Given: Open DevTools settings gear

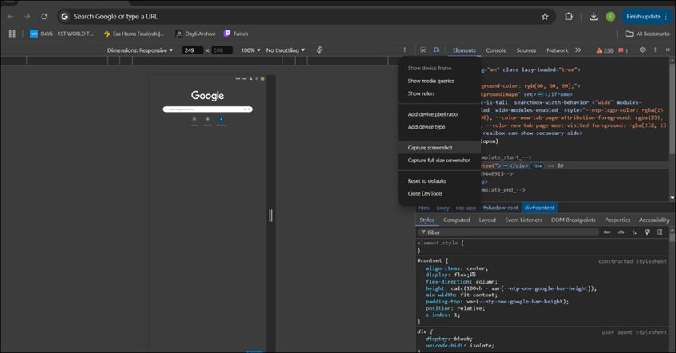Looking at the screenshot, I should tap(642, 50).
